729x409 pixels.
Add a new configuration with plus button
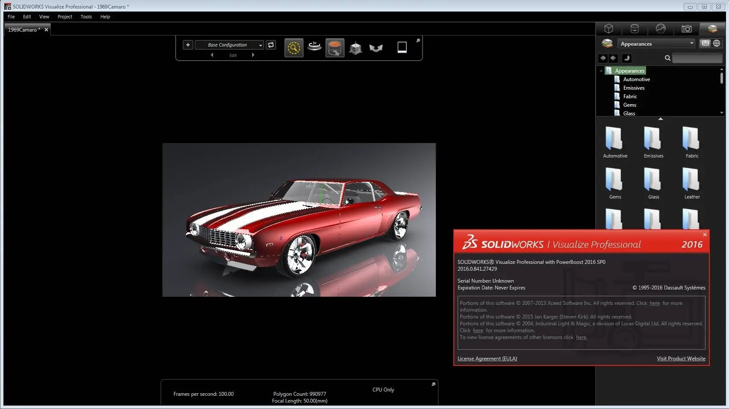[x=188, y=45]
